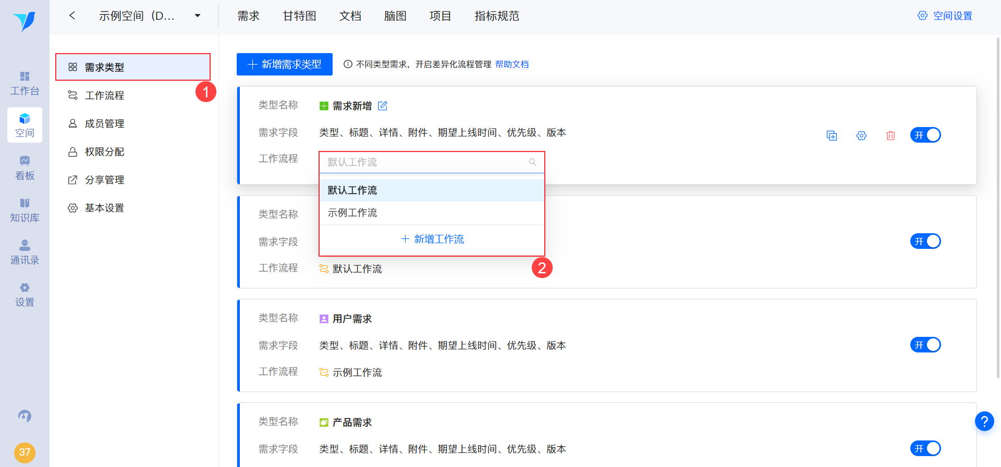Click the 产品需求 card's field list text
Image resolution: width=1001 pixels, height=467 pixels.
[x=443, y=449]
